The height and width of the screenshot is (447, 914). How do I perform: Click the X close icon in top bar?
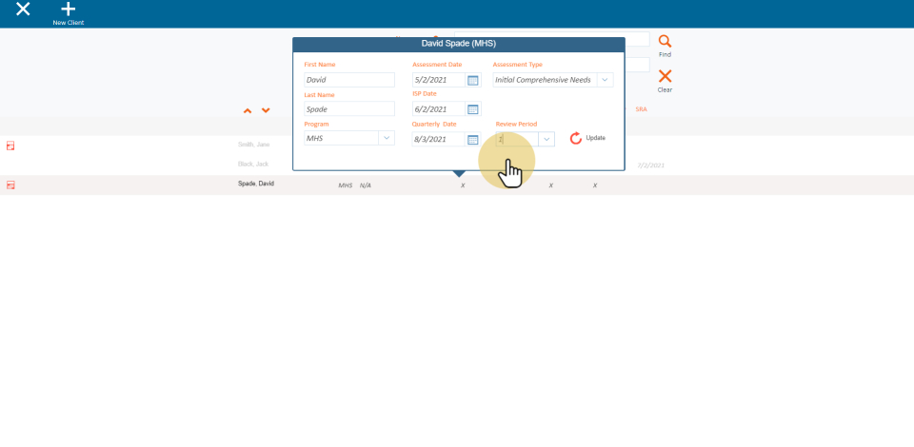pyautogui.click(x=23, y=10)
